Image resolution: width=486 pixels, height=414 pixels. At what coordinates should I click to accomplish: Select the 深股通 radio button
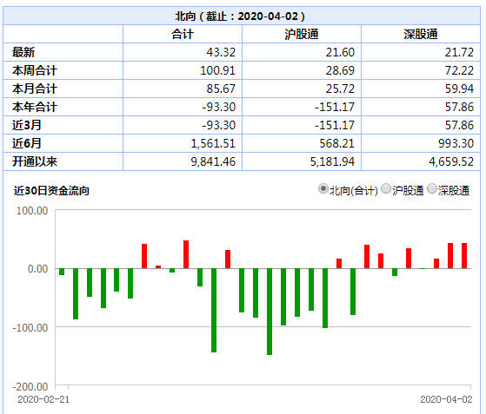click(432, 188)
